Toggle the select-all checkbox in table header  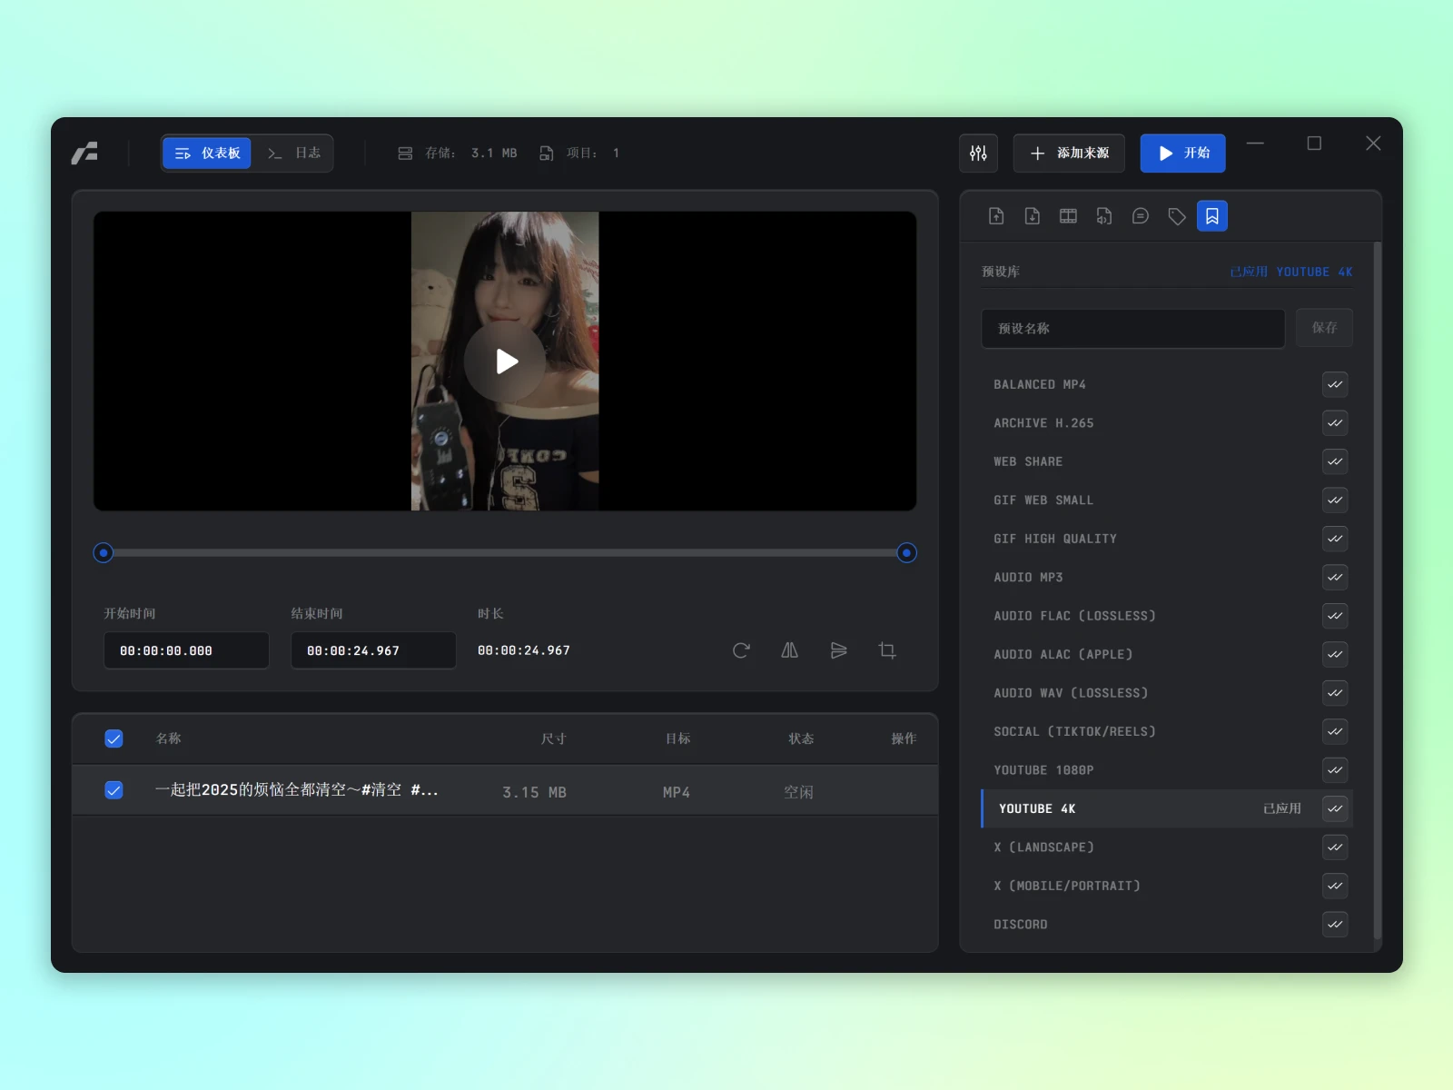pyautogui.click(x=114, y=738)
